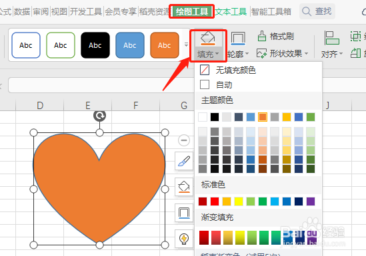The width and height of the screenshot is (366, 256).
Task: Open the Developer Tools tab
Action: pos(86,11)
